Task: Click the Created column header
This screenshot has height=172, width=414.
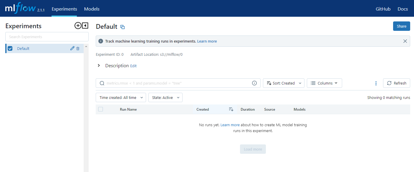Action: point(203,109)
